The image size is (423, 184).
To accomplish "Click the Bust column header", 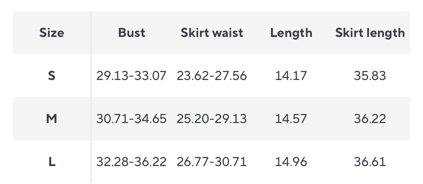I will [x=132, y=33].
